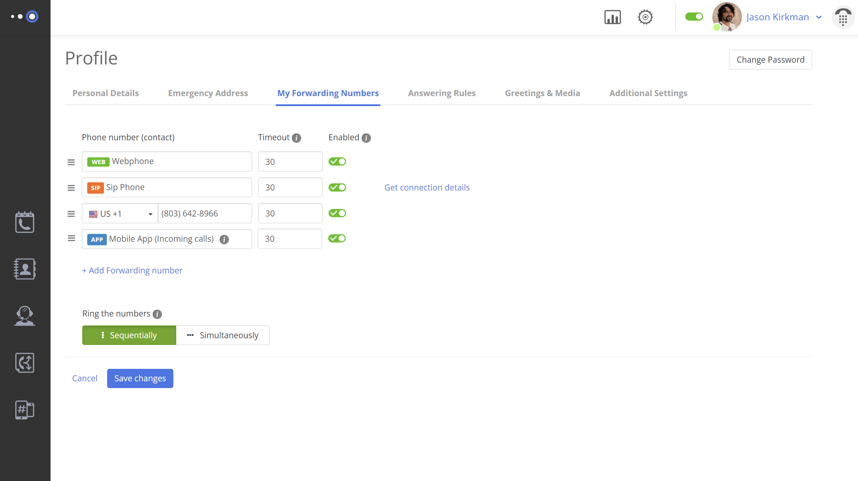Click the blue APP badge
858x481 pixels.
[97, 239]
